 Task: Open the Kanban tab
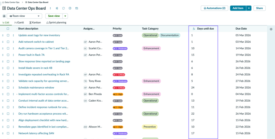click(x=35, y=23)
